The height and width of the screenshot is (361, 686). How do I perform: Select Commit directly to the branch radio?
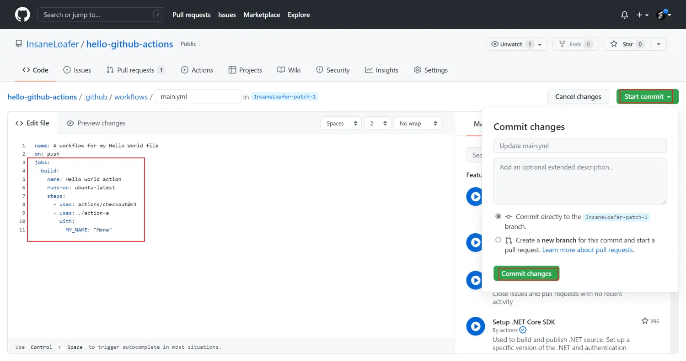(x=498, y=216)
